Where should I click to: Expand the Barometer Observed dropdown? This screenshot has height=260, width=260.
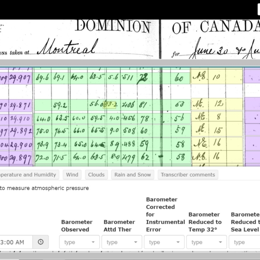[79, 242]
